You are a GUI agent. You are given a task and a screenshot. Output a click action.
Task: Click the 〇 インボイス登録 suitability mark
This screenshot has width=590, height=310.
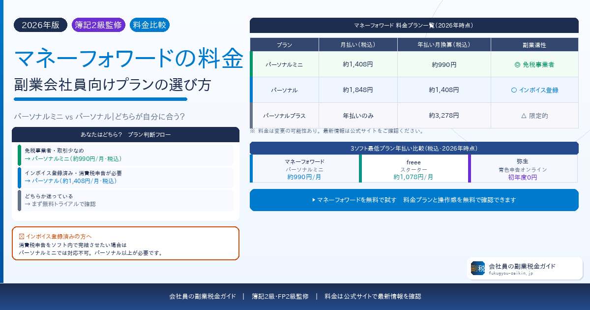point(534,89)
